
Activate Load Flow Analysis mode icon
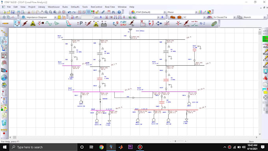(17, 23)
